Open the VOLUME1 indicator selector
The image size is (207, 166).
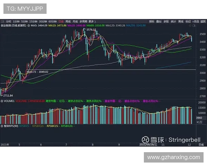point(7,101)
